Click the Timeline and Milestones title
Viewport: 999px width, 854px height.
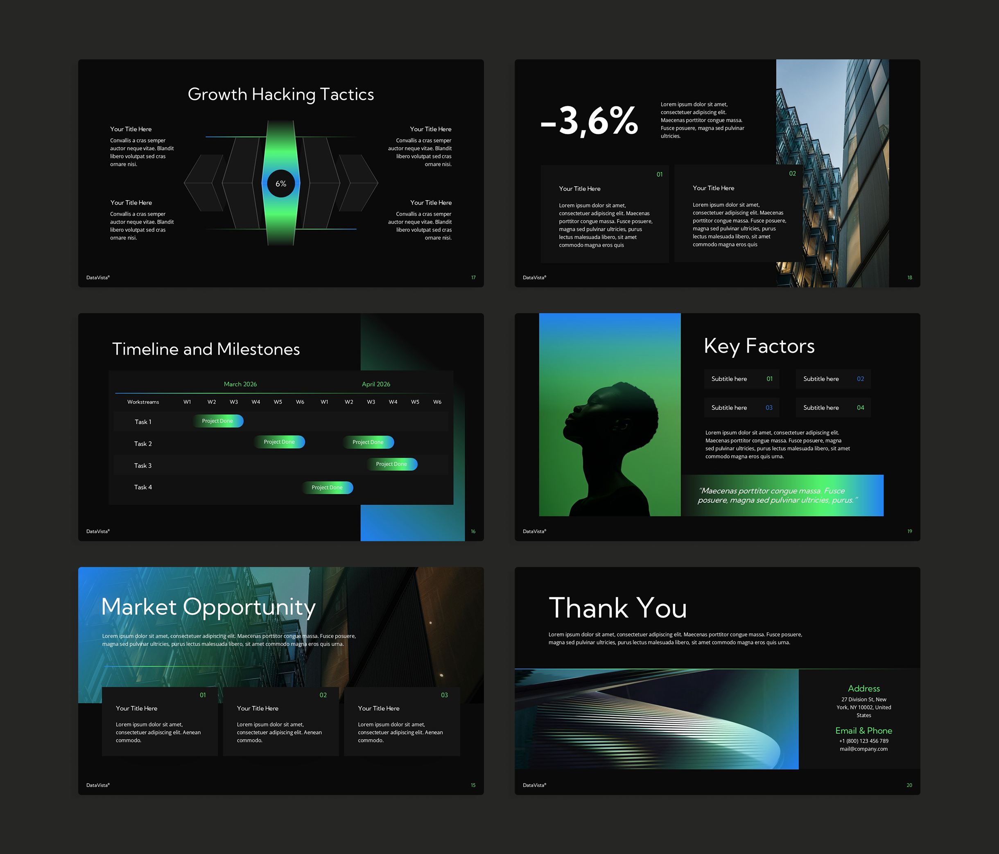tap(206, 349)
